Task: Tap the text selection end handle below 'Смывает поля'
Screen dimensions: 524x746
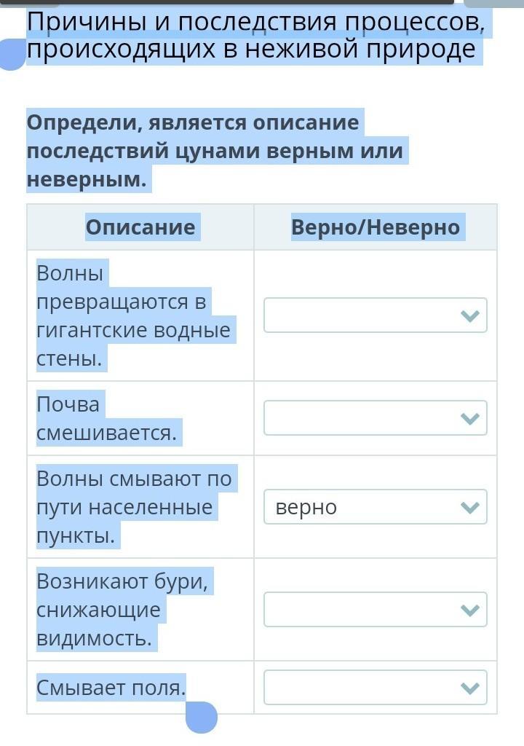Action: coord(202,717)
